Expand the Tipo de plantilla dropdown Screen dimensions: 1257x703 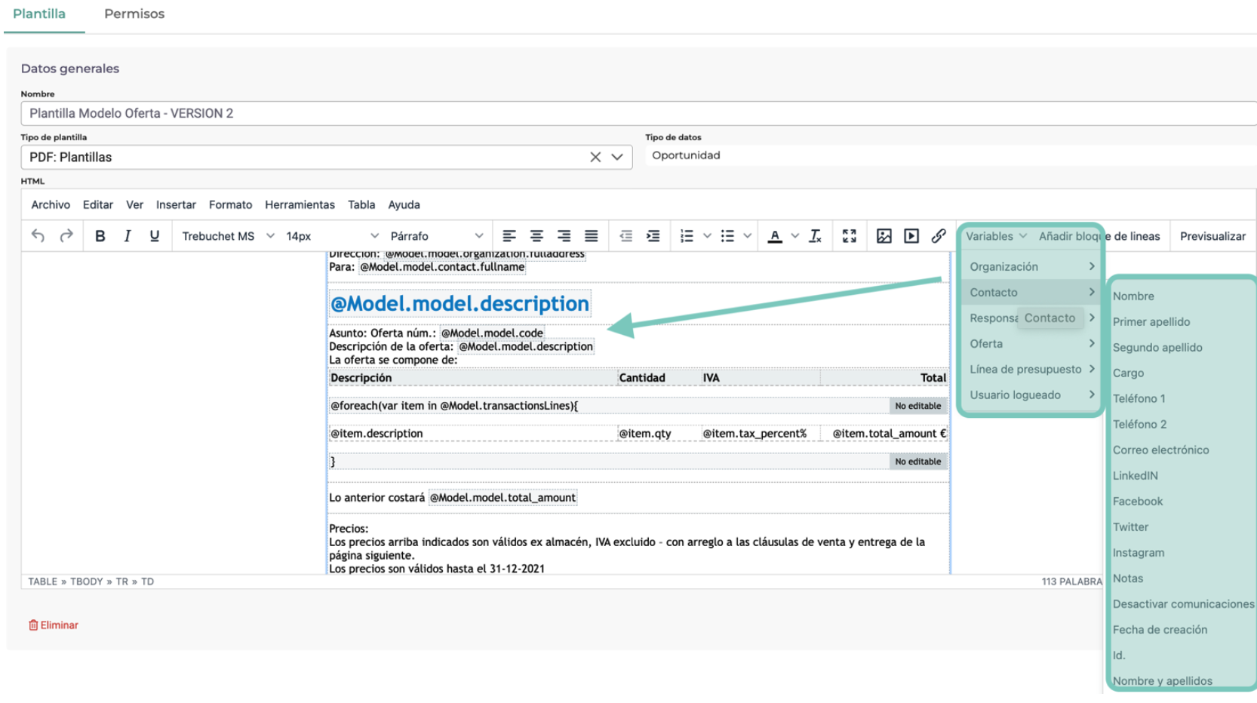(617, 157)
